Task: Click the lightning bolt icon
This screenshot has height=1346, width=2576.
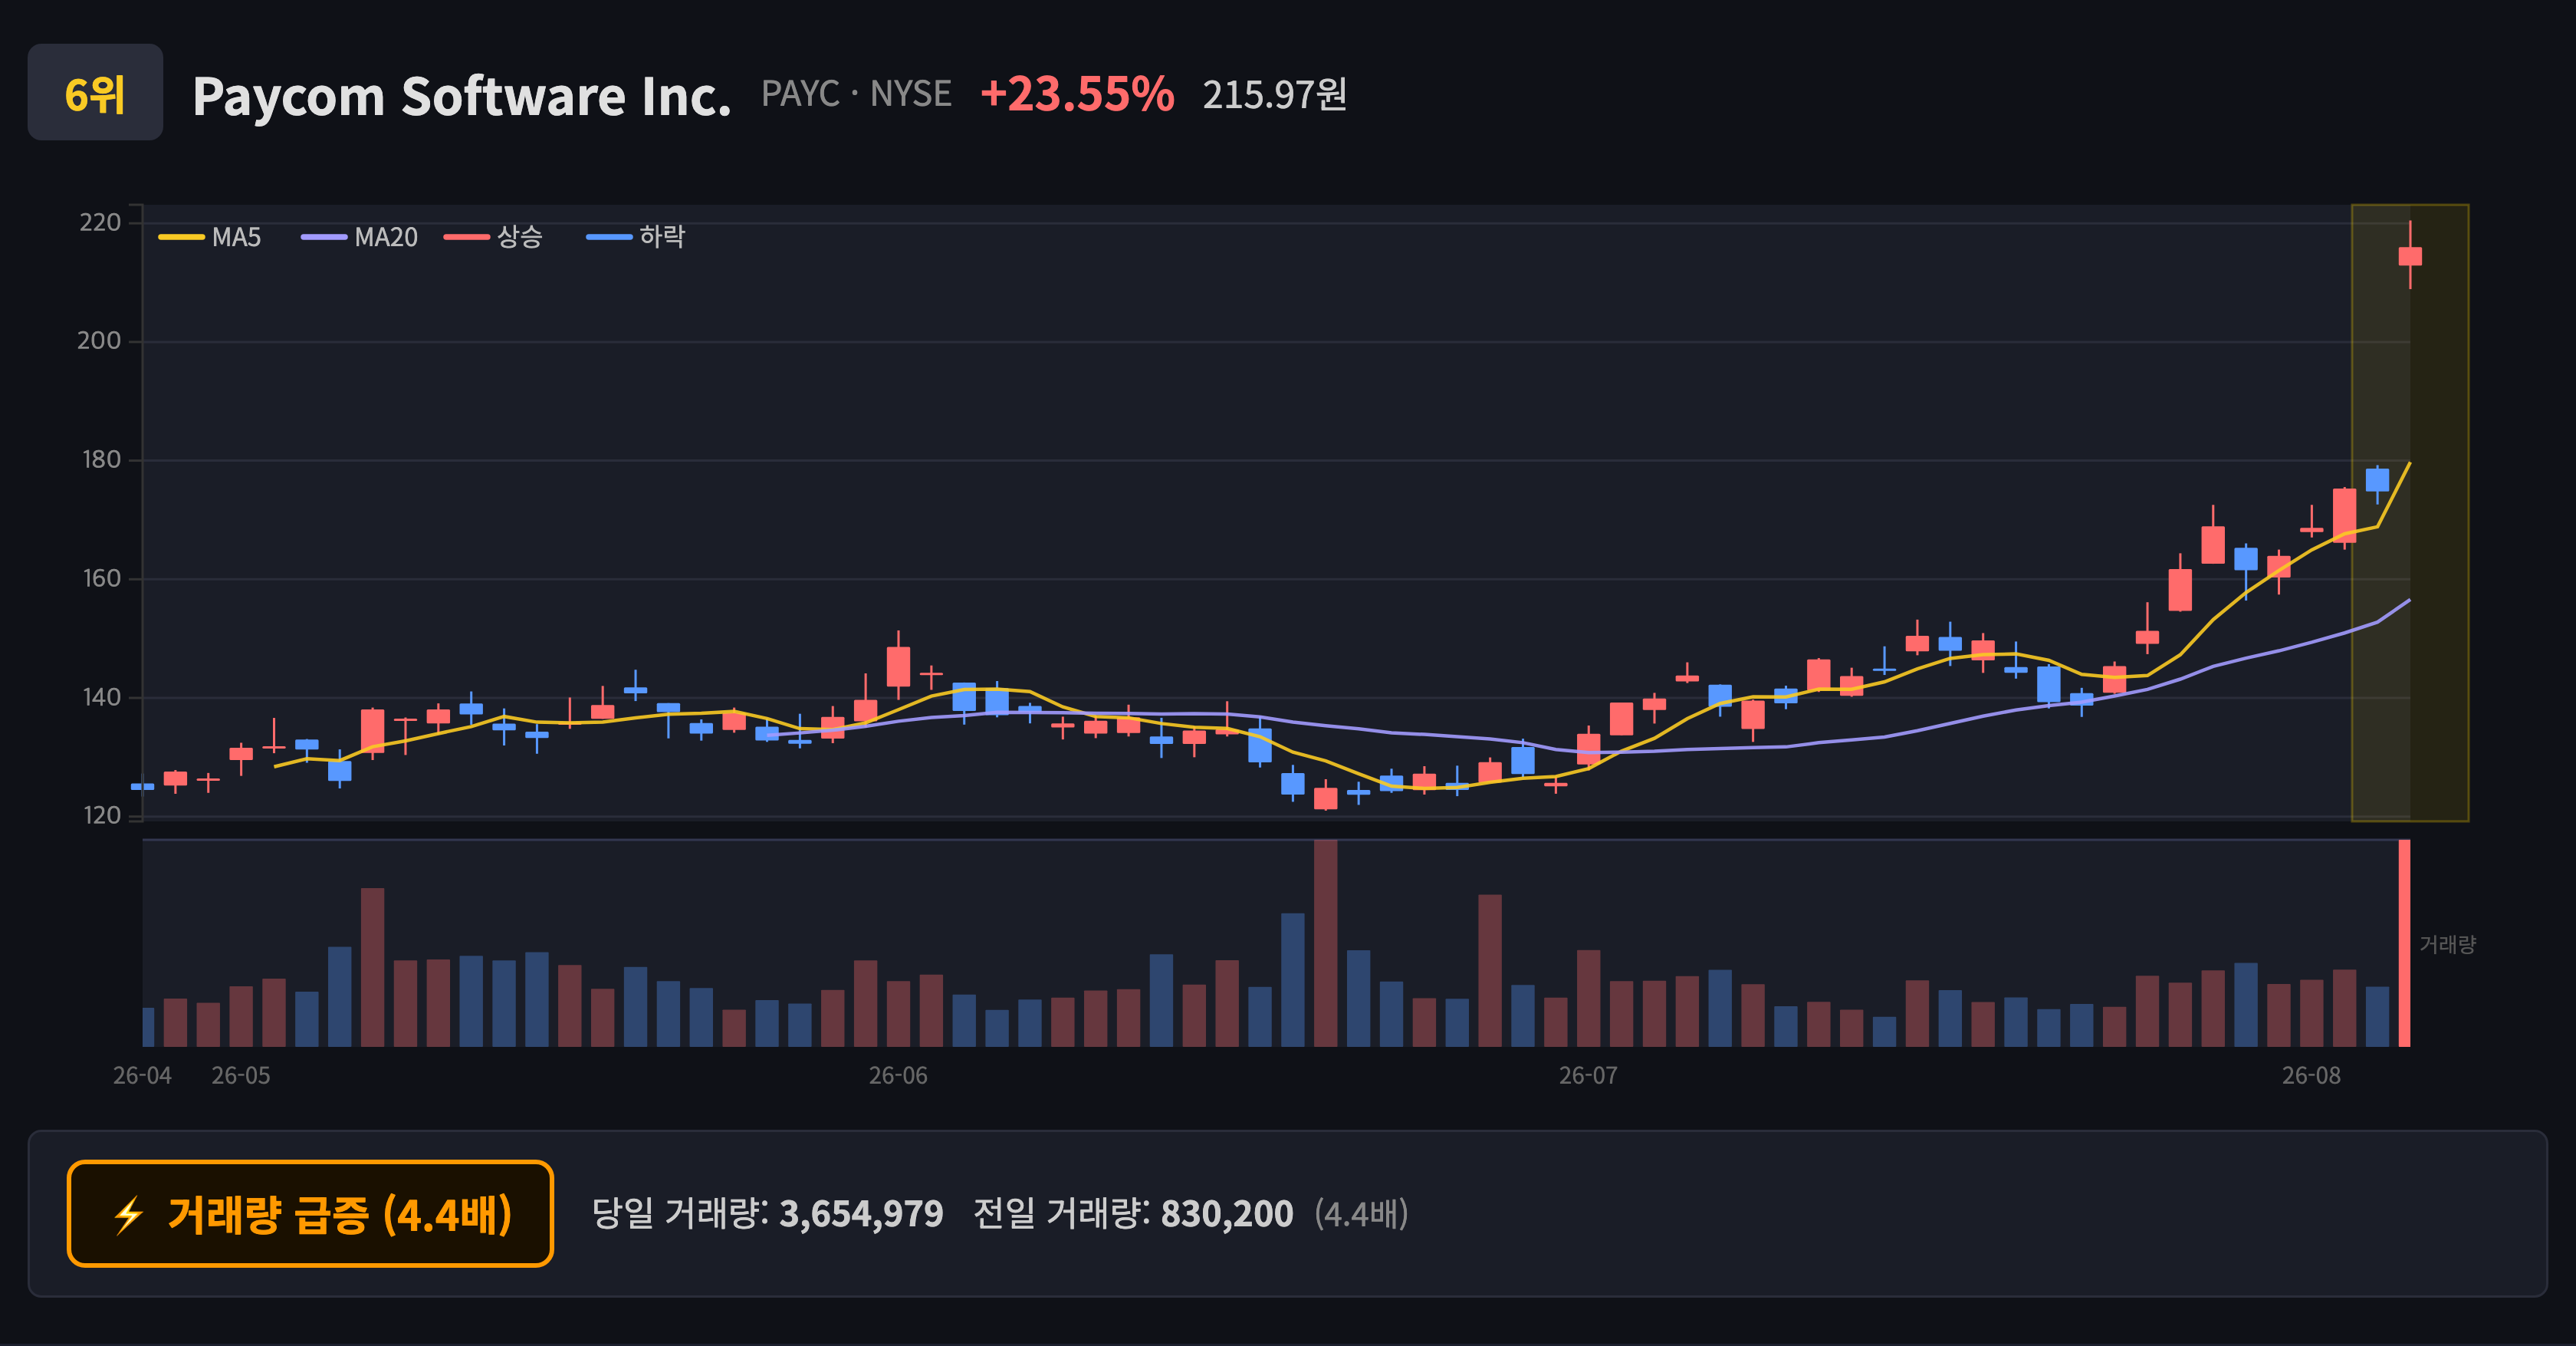Action: tap(129, 1216)
